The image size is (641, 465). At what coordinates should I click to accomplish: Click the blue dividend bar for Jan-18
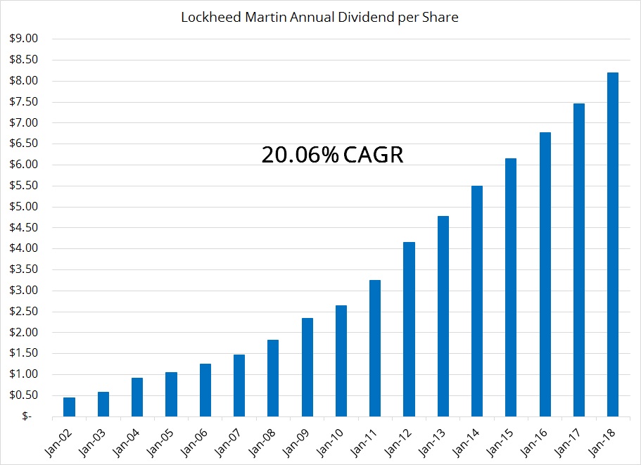coord(613,244)
